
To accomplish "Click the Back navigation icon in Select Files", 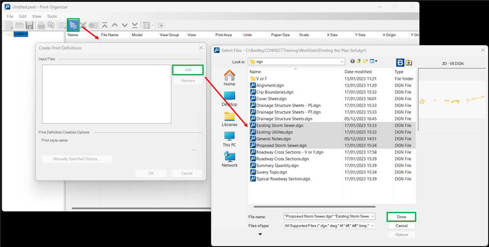I will tap(352, 61).
